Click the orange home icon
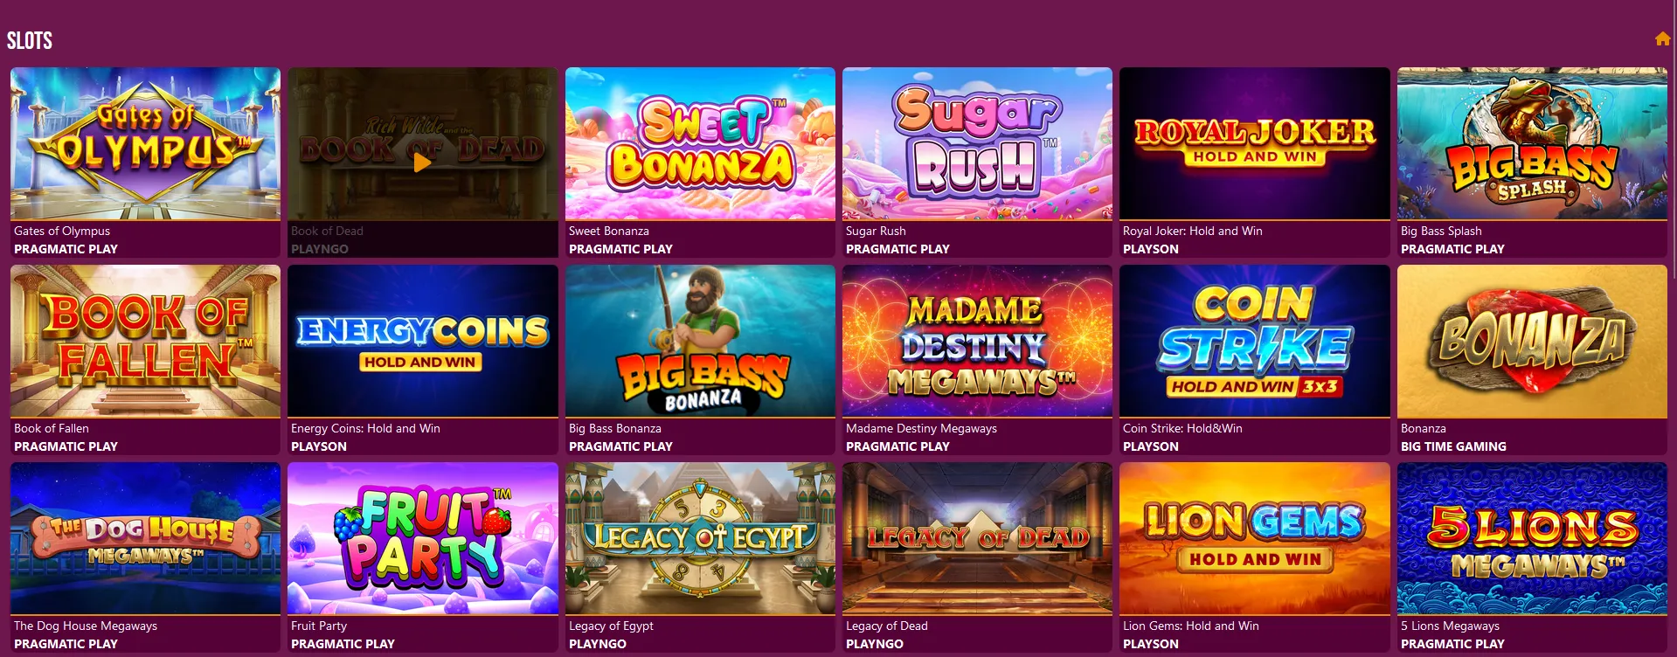This screenshot has width=1677, height=657. pos(1662,38)
